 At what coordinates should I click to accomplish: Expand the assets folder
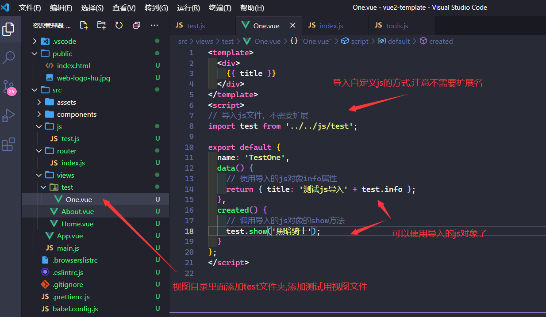[x=66, y=102]
